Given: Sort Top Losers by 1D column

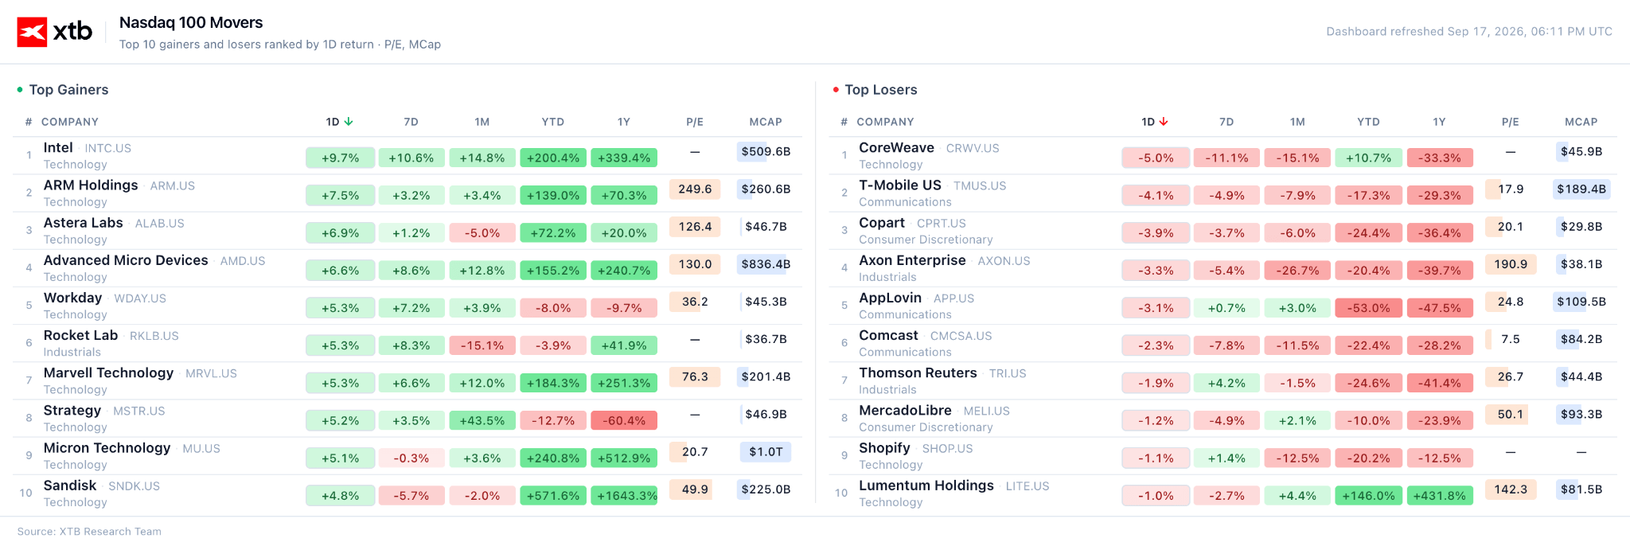Looking at the screenshot, I should click(1155, 122).
